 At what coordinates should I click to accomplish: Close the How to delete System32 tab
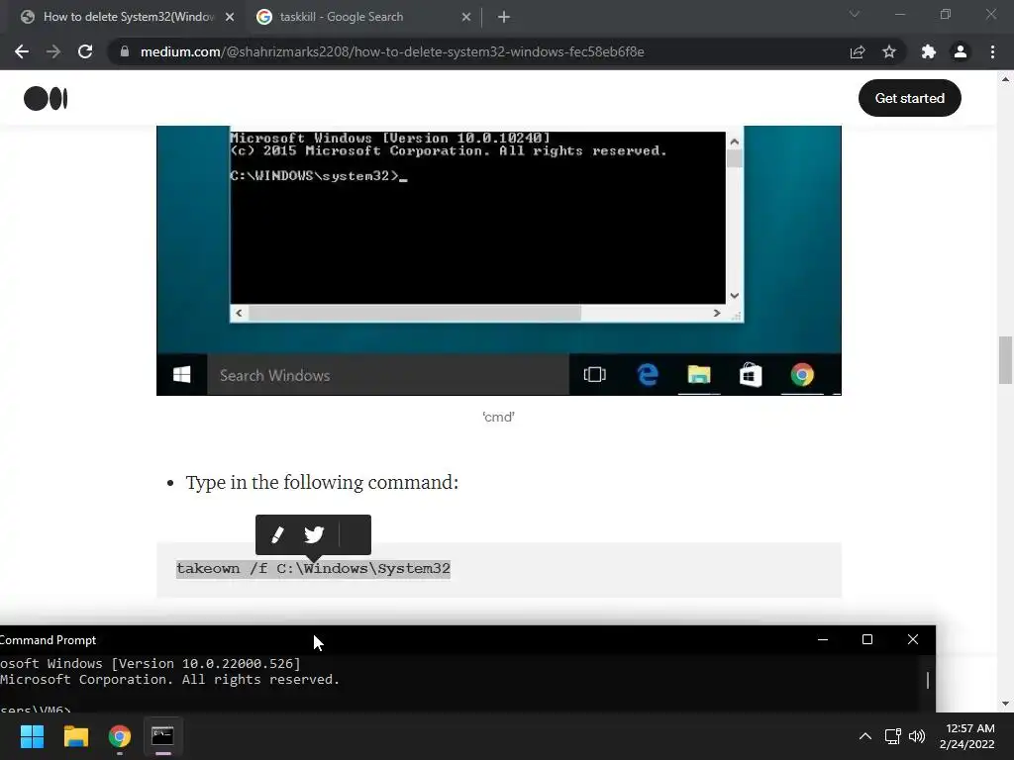230,17
